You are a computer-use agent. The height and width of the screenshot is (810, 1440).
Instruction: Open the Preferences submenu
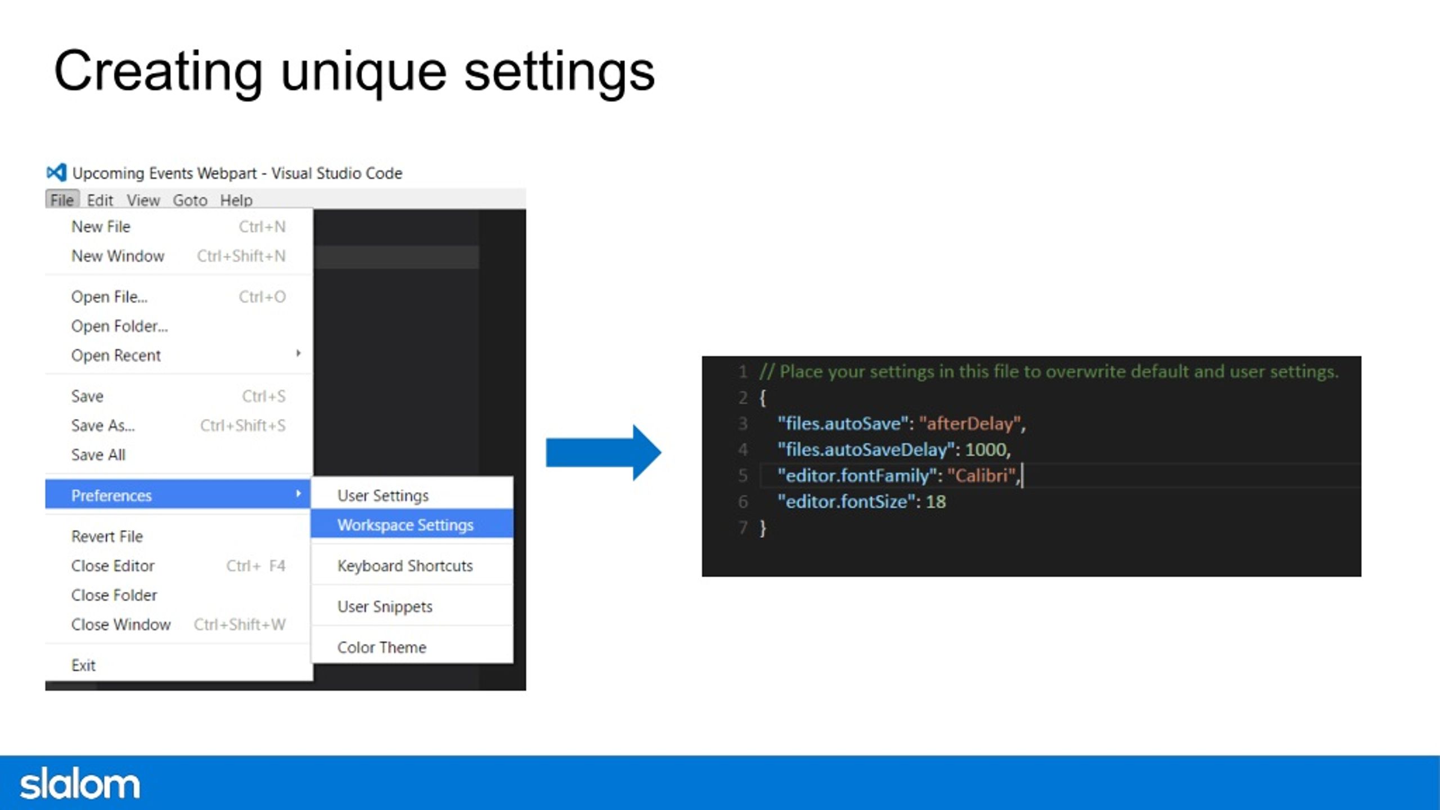pos(178,495)
